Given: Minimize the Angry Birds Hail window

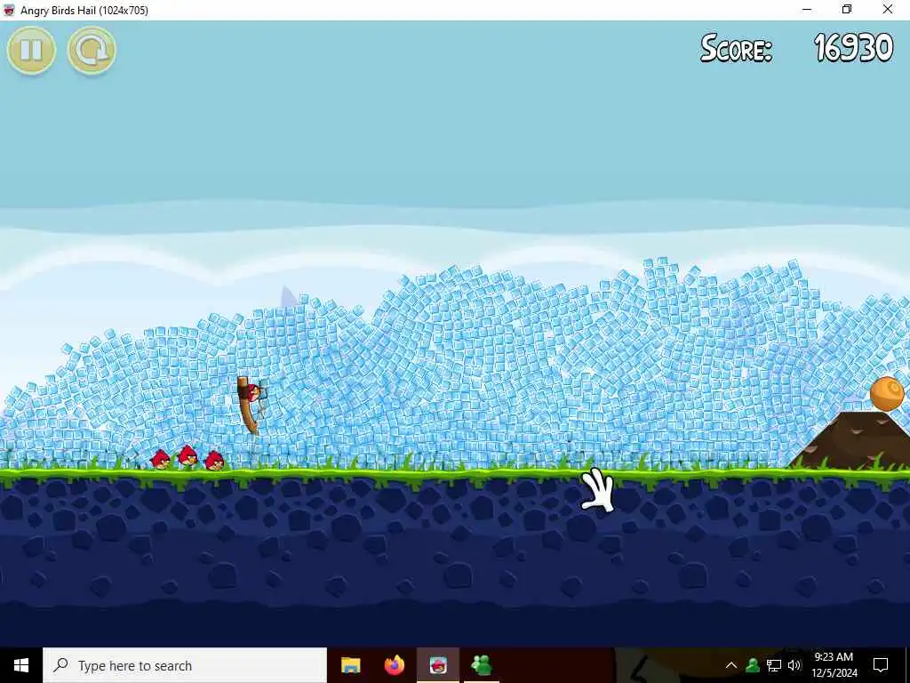Looking at the screenshot, I should pos(807,10).
